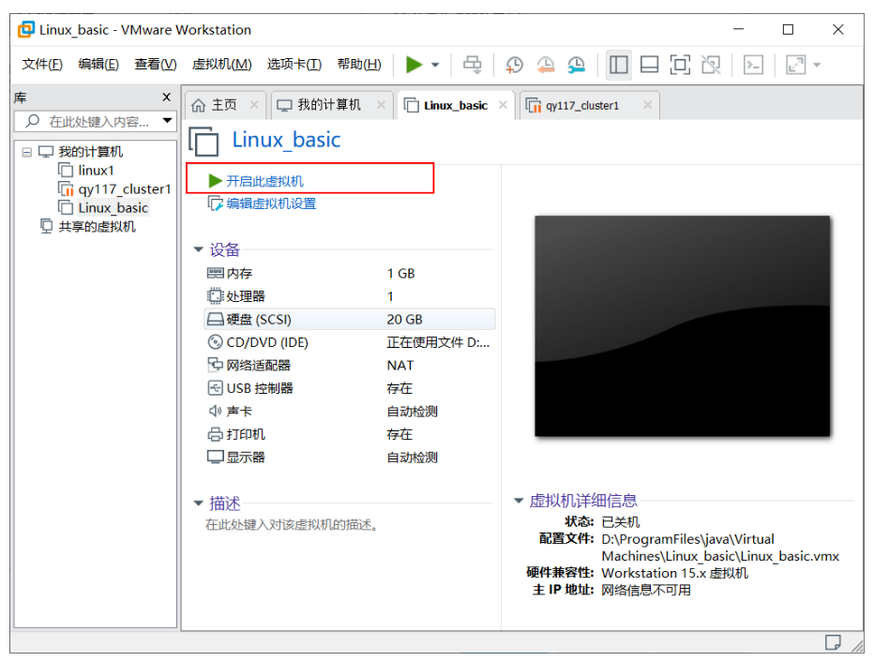This screenshot has width=874, height=661.
Task: Click the description text field placeholder
Action: tap(292, 525)
